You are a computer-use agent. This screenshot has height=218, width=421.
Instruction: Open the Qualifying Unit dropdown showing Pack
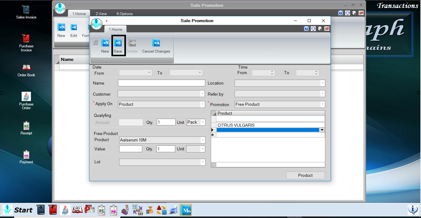pos(203,122)
